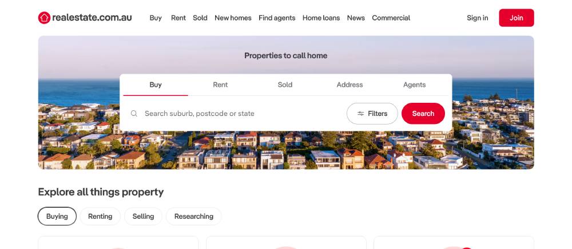This screenshot has height=249, width=572.
Task: Open the Address search tab
Action: 350,85
